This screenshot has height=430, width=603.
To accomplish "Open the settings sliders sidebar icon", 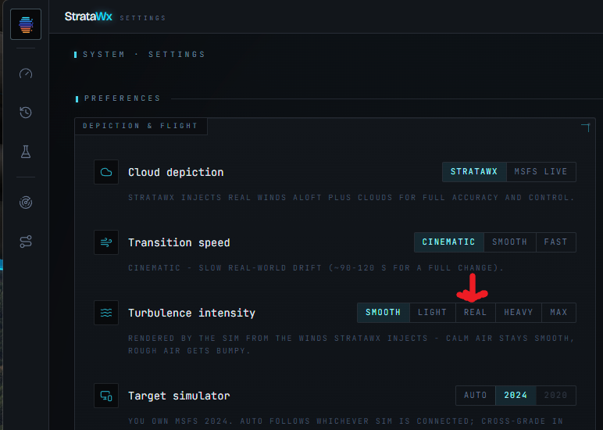I will pos(26,242).
